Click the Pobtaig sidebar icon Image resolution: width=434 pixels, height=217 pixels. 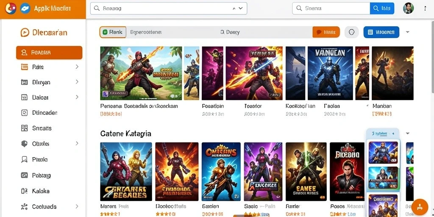(x=24, y=175)
